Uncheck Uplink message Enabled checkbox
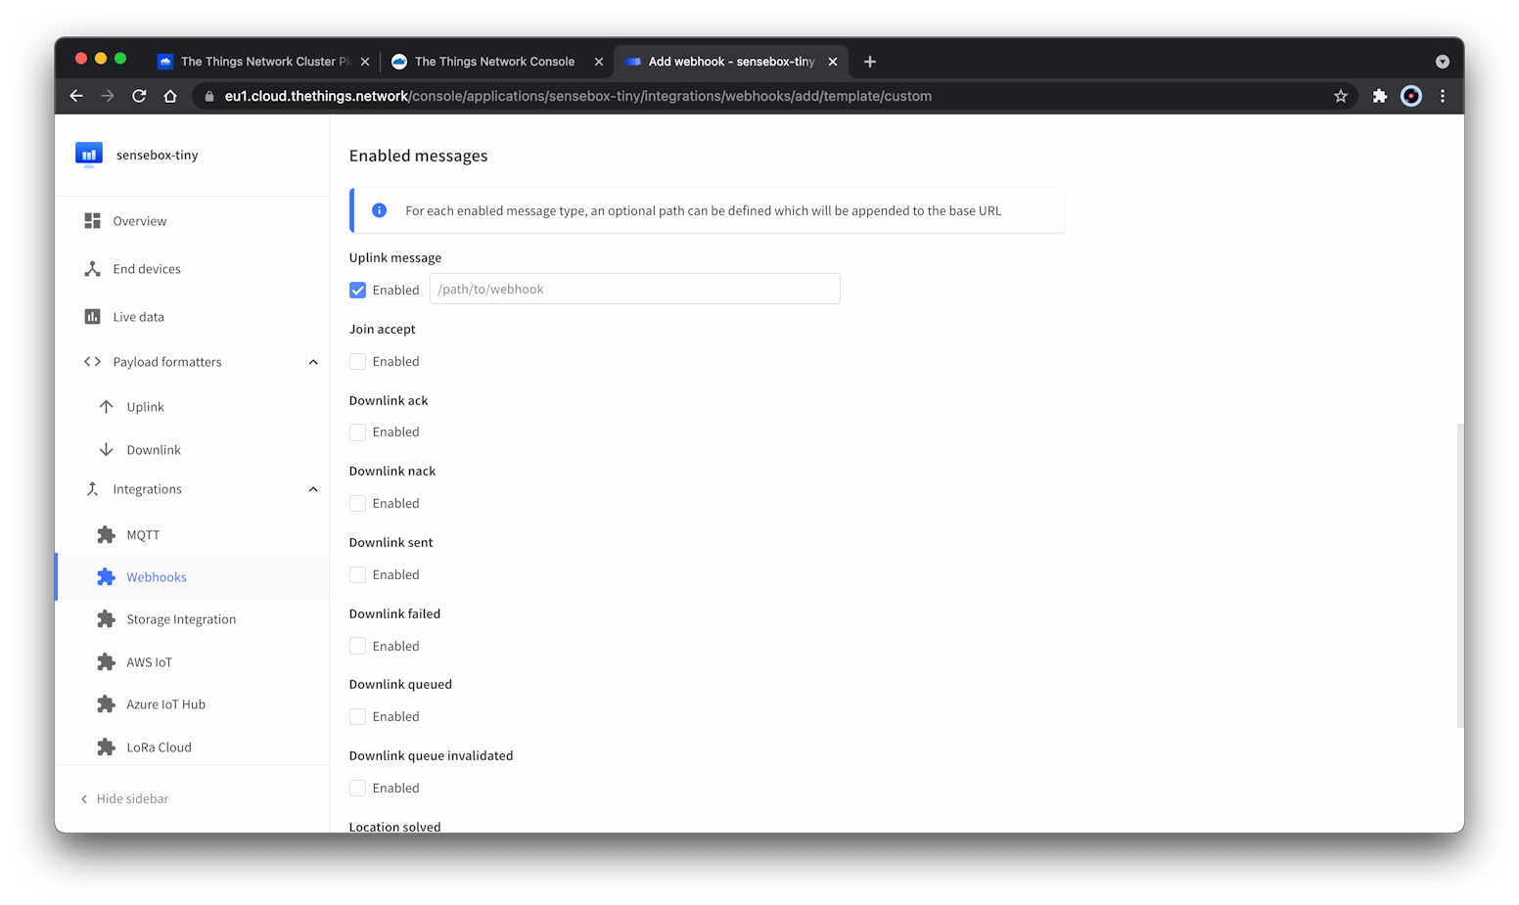 pos(358,290)
